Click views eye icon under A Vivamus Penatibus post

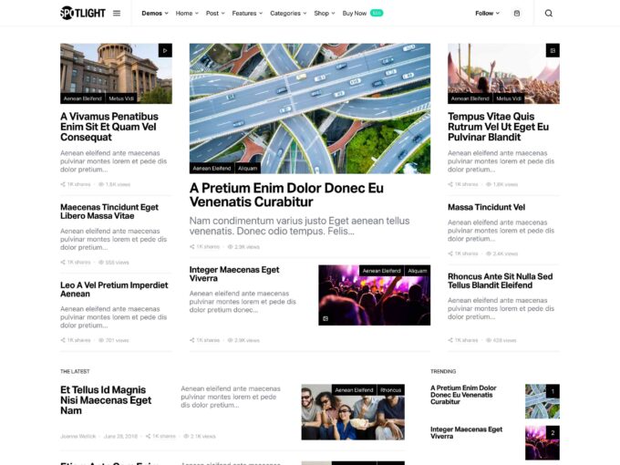[x=101, y=184]
